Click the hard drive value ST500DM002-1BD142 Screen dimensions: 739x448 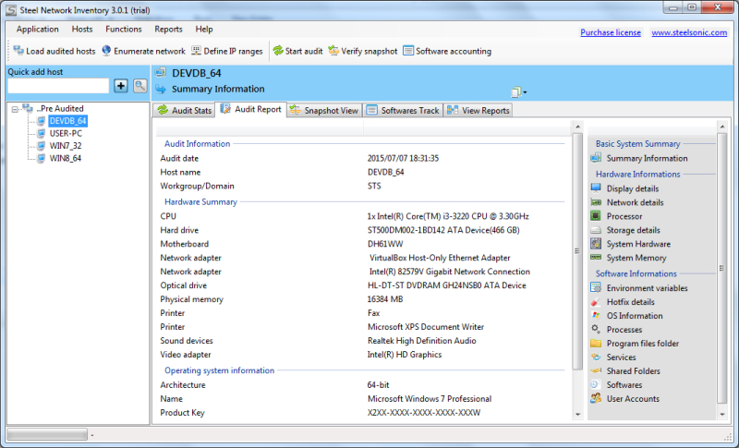(443, 230)
